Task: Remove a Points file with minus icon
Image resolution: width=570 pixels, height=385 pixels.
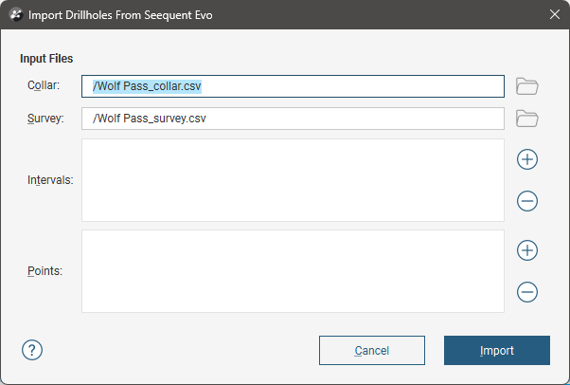Action: (527, 292)
